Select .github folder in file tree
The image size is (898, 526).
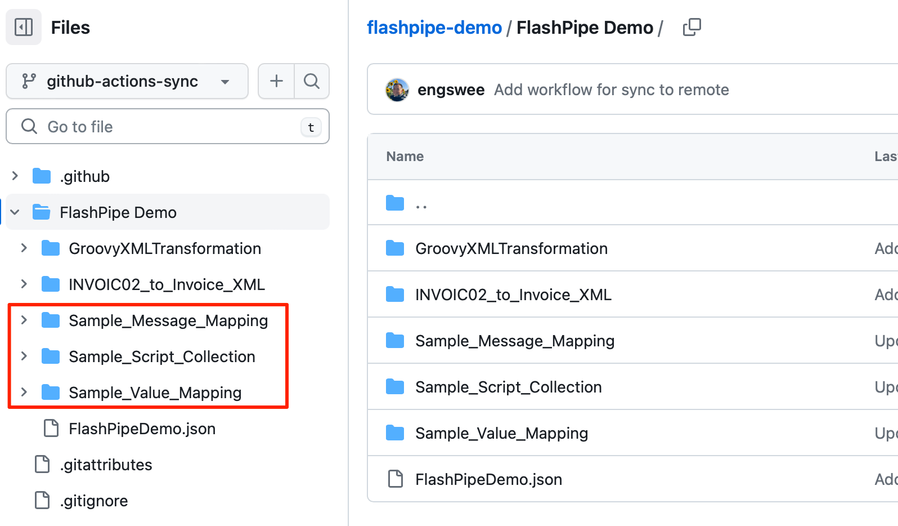(x=84, y=176)
